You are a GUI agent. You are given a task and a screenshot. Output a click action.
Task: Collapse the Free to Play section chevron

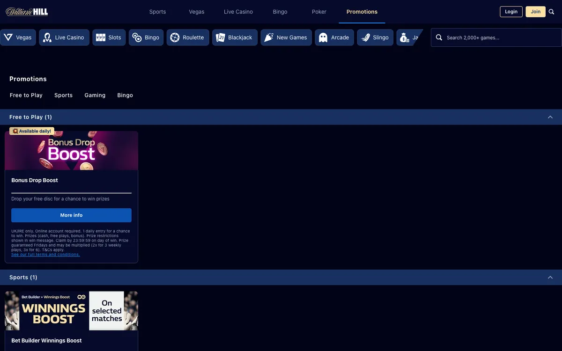pos(550,117)
